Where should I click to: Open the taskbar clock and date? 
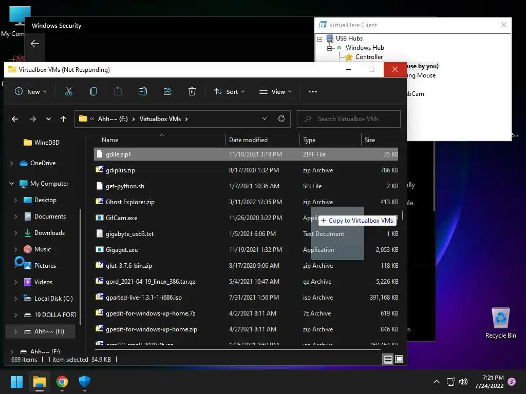point(490,382)
